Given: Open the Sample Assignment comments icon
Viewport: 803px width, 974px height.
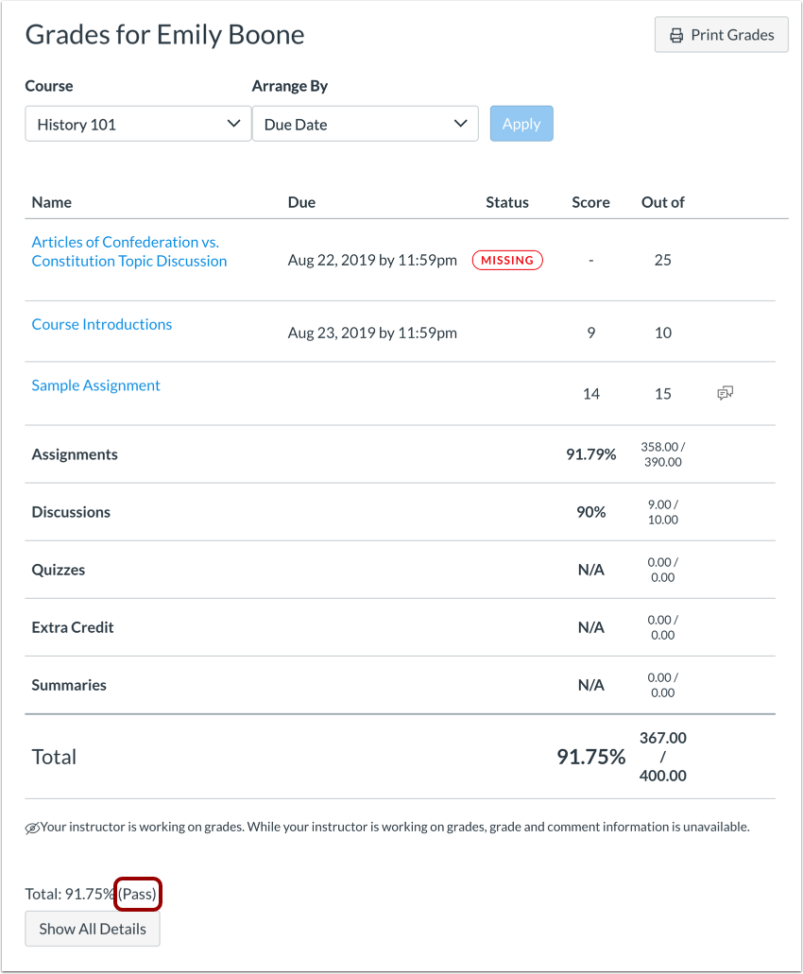Looking at the screenshot, I should [726, 393].
